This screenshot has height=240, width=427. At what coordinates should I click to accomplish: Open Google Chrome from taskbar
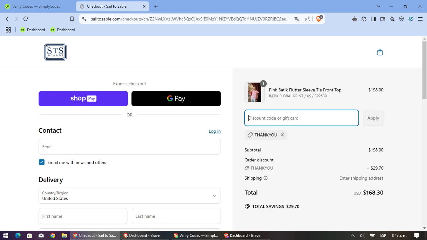coord(53,235)
